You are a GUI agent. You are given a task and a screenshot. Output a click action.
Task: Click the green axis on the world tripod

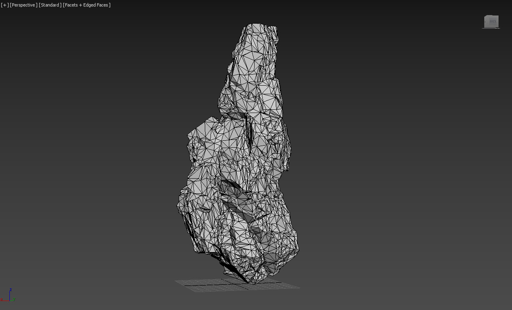click(12, 300)
